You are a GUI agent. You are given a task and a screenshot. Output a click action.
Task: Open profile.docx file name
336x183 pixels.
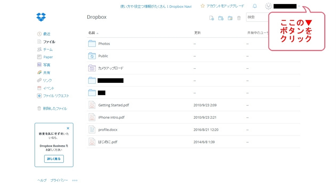click(x=108, y=129)
